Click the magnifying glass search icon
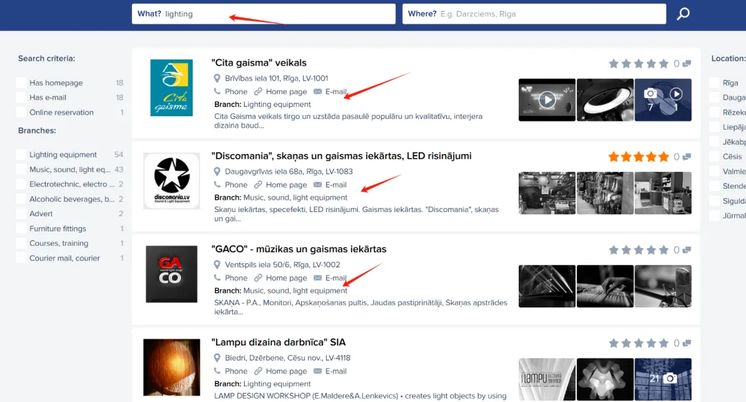This screenshot has height=402, width=746. coord(683,14)
